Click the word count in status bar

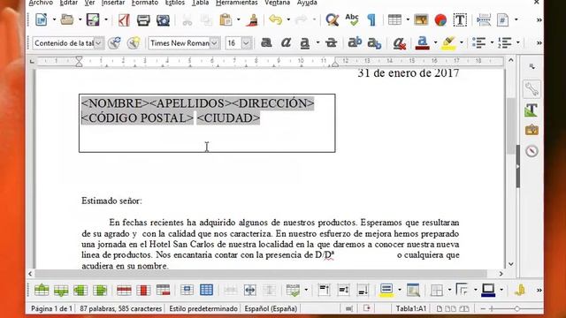[x=120, y=308]
